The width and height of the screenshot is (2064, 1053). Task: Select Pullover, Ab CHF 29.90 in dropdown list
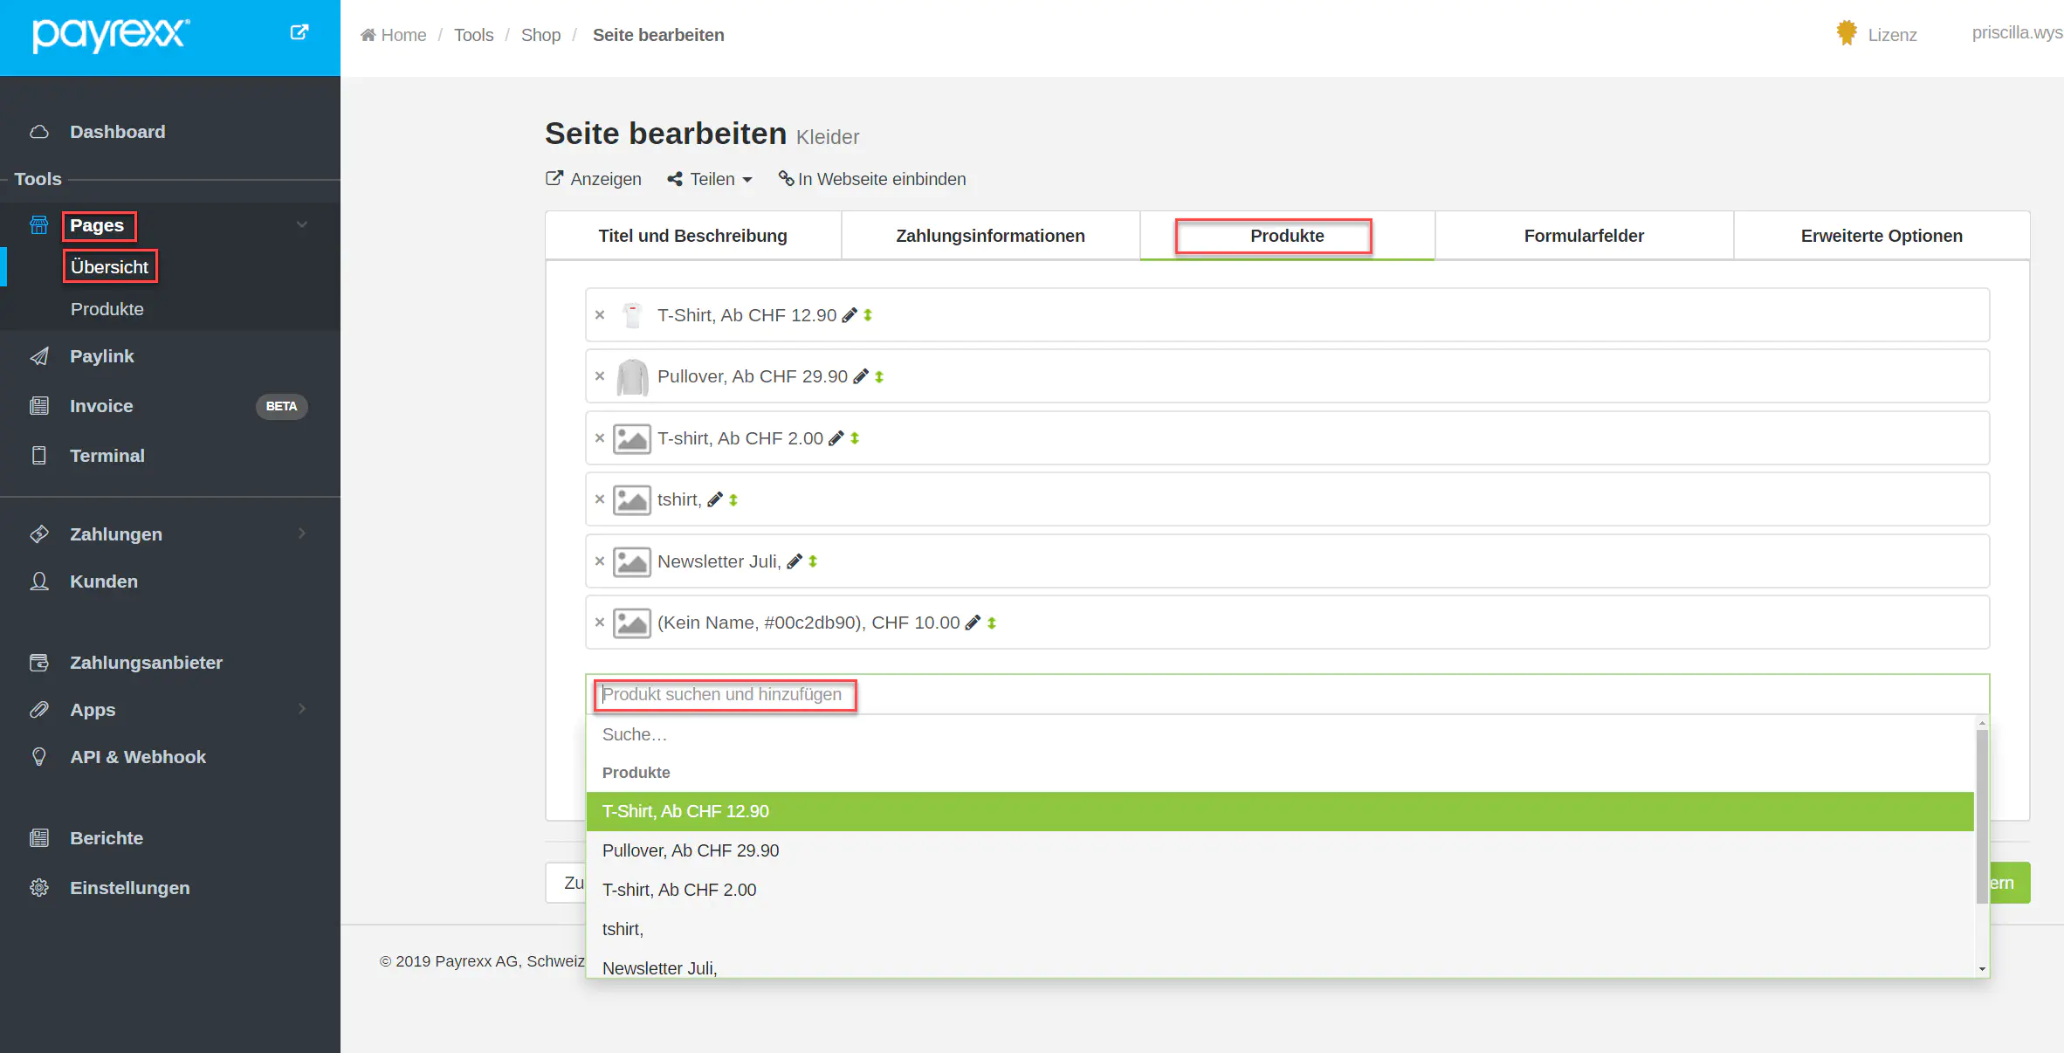coord(691,850)
